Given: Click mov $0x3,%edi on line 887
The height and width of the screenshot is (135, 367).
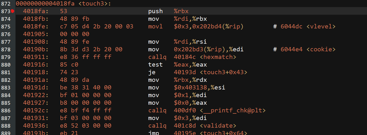Looking at the screenshot, I should tap(178, 118).
